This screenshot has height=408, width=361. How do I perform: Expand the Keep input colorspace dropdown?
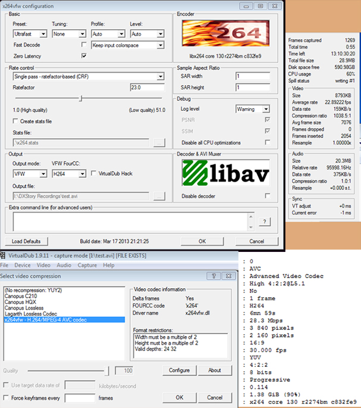[x=128, y=45]
